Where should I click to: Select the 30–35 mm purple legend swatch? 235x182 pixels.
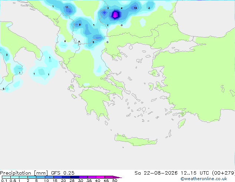tap(83, 177)
